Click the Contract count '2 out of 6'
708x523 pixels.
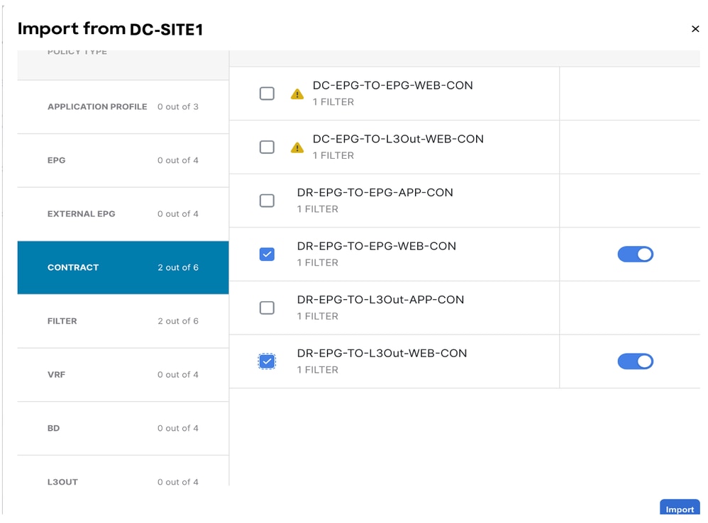178,268
